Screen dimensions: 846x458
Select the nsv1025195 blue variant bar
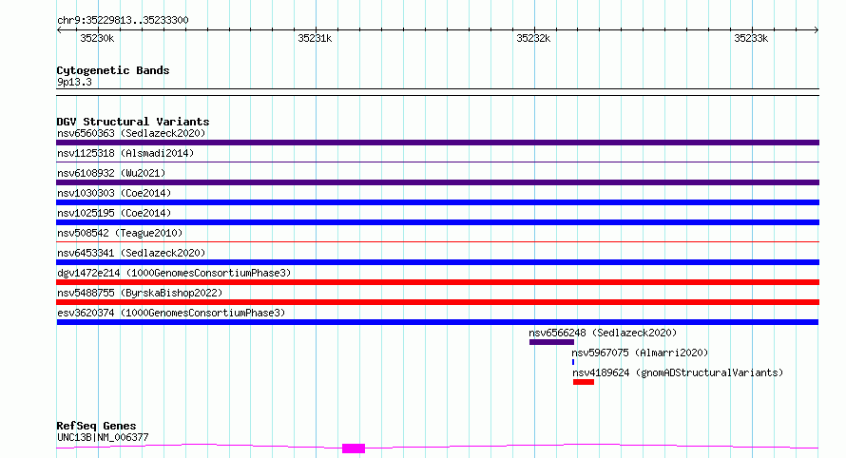click(437, 222)
